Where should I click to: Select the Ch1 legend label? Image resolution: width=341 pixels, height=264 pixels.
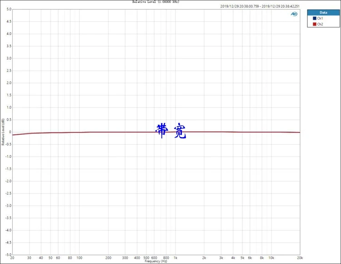click(x=320, y=19)
